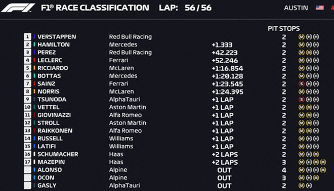The width and height of the screenshot is (334, 191).
Task: Click the empty position box next to Alonso
Action: 27,170
